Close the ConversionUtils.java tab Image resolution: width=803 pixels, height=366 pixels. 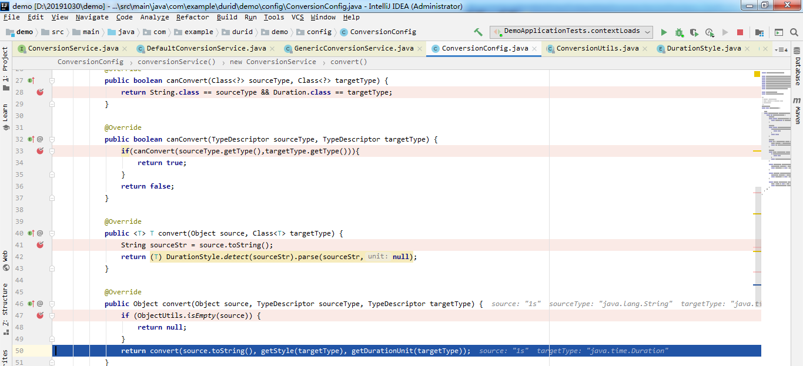pyautogui.click(x=645, y=49)
